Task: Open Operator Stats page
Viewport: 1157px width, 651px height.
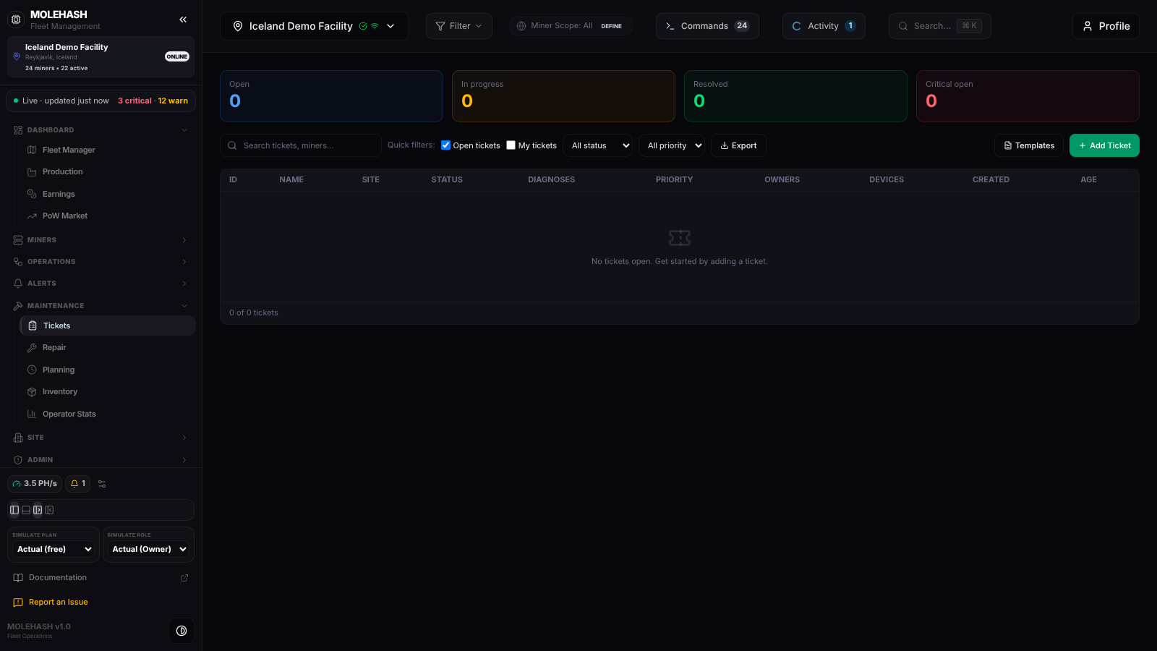Action: [x=108, y=414]
